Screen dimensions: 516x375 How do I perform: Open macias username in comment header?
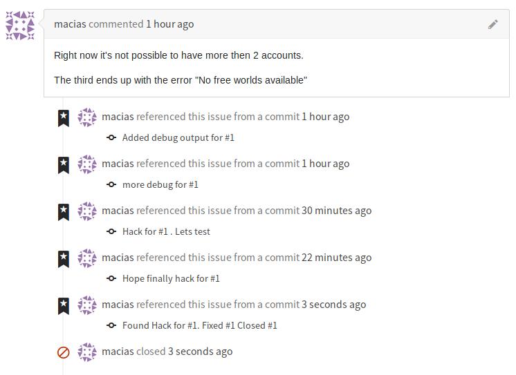point(70,24)
